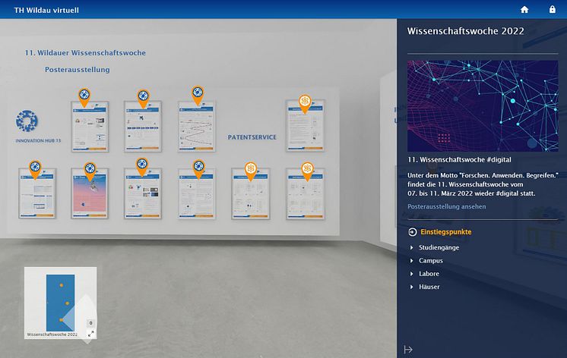567x358 pixels.
Task: Collapse the sidebar with the arrow icon
Action: click(x=408, y=349)
